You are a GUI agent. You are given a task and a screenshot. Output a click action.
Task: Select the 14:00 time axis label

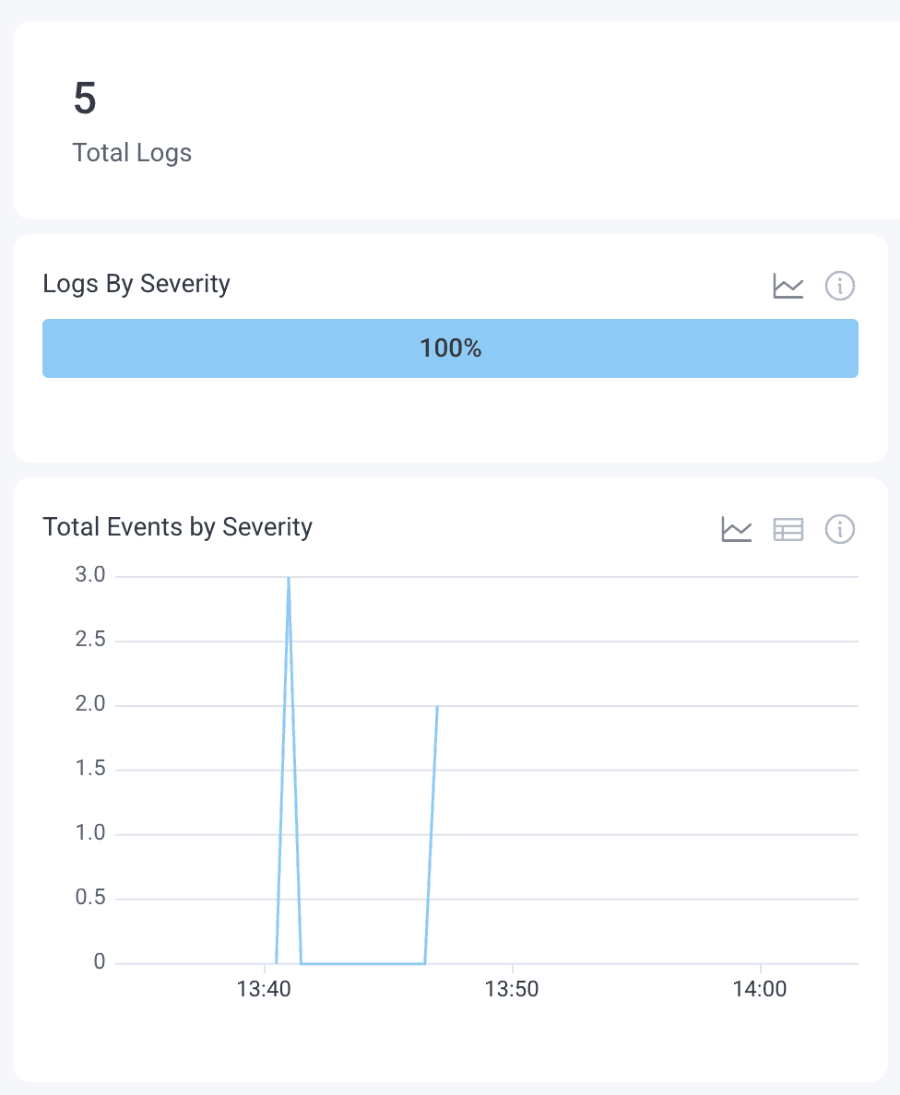[x=761, y=989]
